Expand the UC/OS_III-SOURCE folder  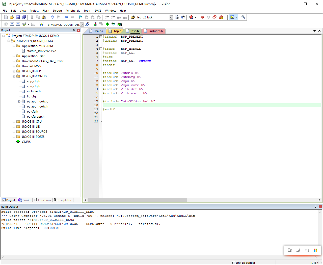pyautogui.click(x=14, y=132)
